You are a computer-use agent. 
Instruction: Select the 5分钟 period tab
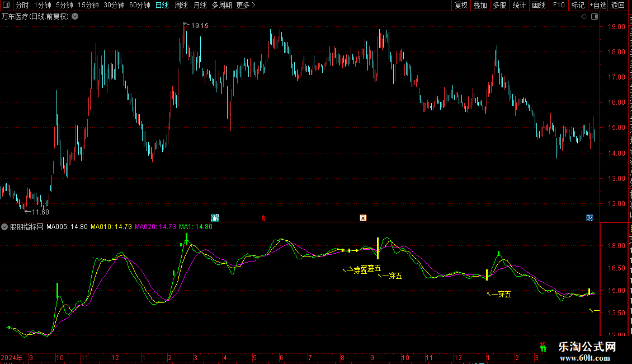[64, 5]
